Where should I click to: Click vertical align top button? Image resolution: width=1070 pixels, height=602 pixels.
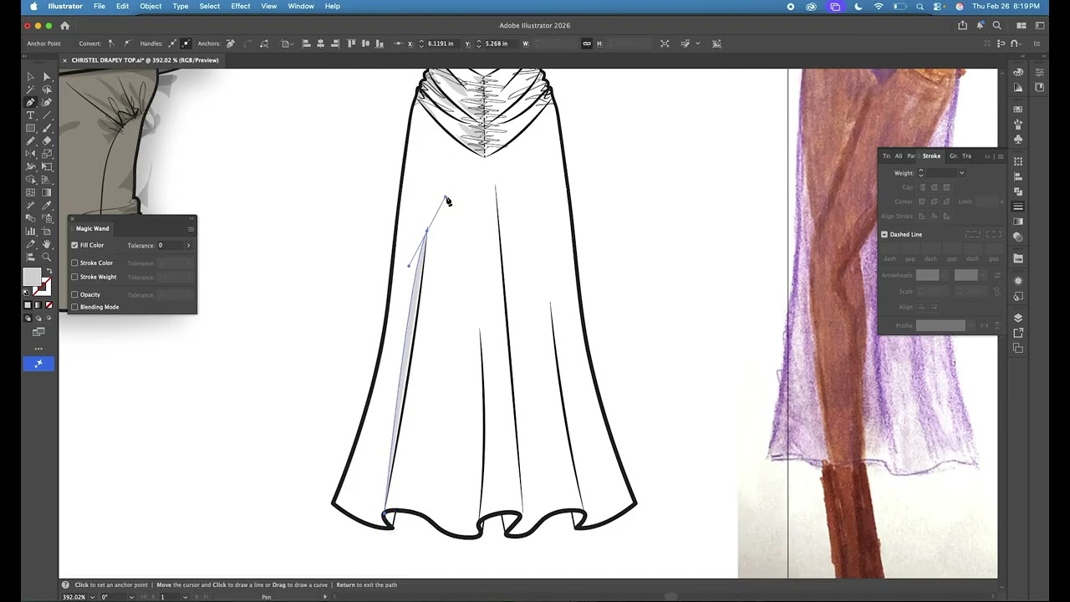pyautogui.click(x=351, y=43)
